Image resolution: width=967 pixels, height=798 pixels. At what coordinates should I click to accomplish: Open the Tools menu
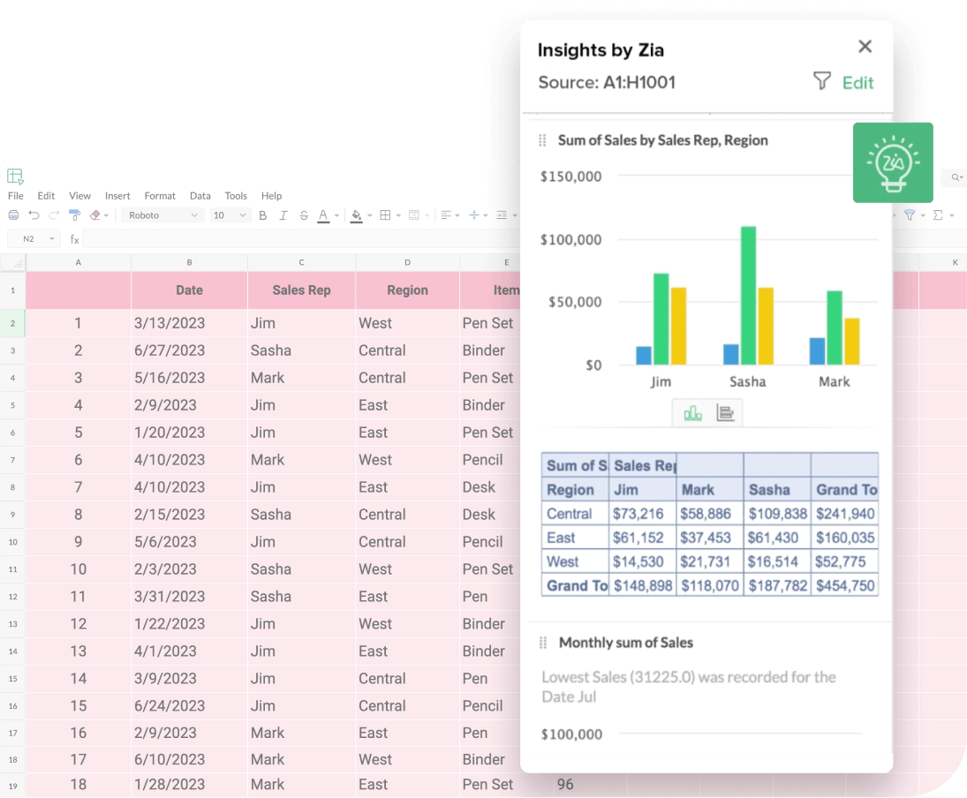(236, 195)
